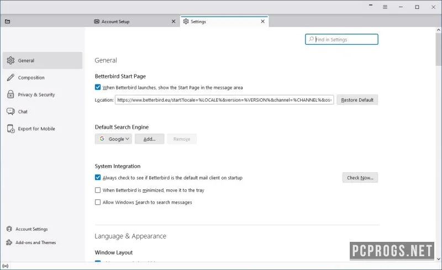Open Privacy & Security settings
The width and height of the screenshot is (442, 270).
[x=43, y=94]
